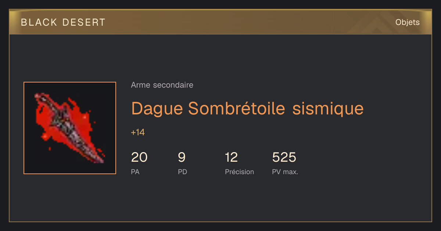The image size is (441, 231).
Task: Click the BLACK DESERT header title
Action: click(x=63, y=22)
